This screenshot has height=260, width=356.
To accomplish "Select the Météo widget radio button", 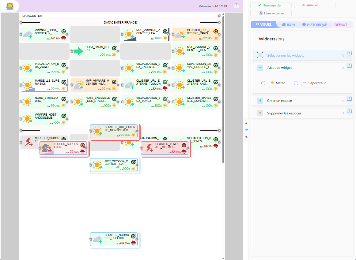I will tap(263, 83).
